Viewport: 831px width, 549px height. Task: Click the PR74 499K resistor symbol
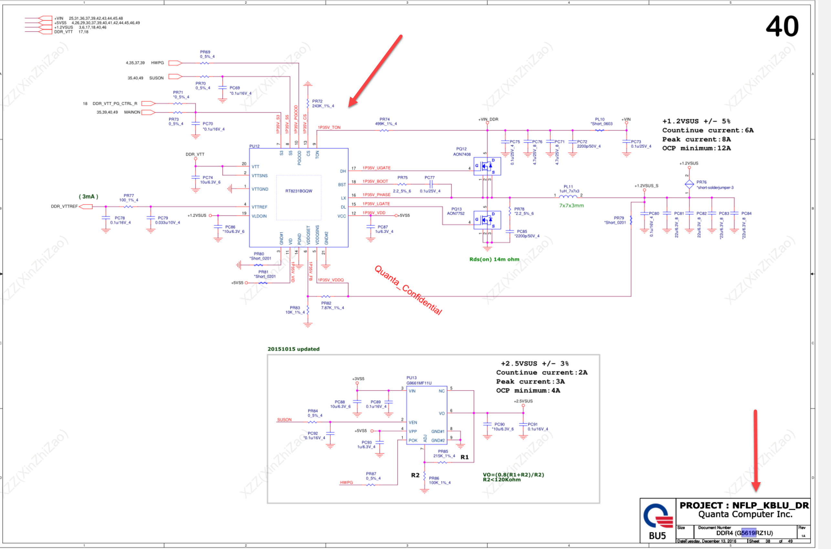click(x=384, y=130)
